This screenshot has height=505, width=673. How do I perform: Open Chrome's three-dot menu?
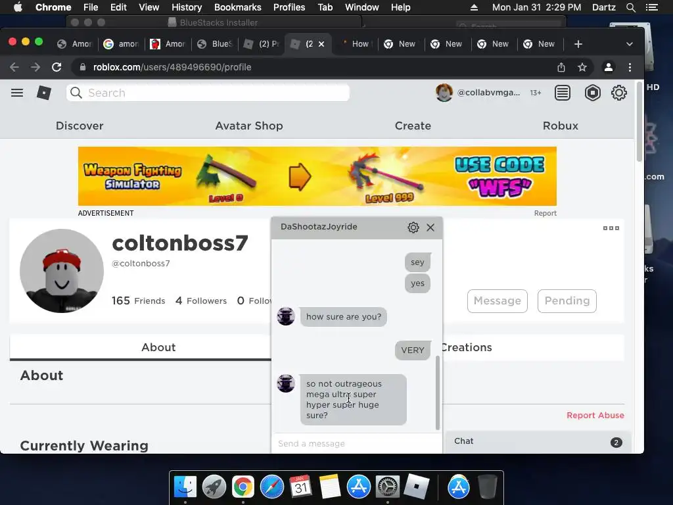click(630, 67)
